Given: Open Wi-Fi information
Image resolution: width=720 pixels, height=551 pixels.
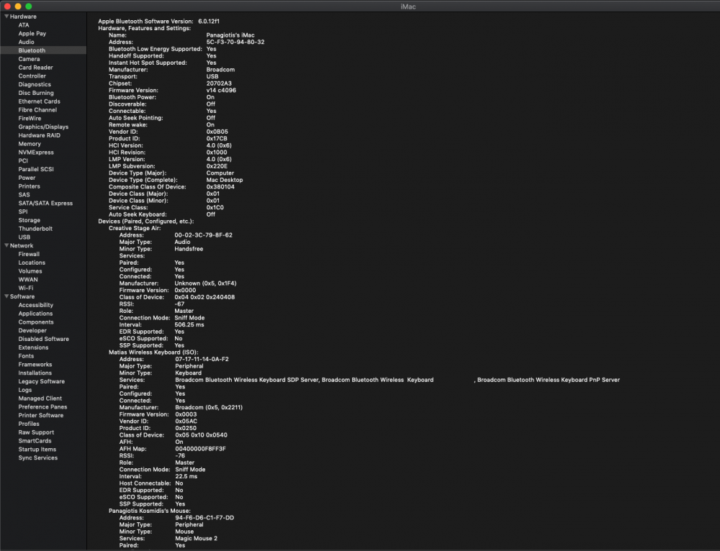Looking at the screenshot, I should pos(26,288).
